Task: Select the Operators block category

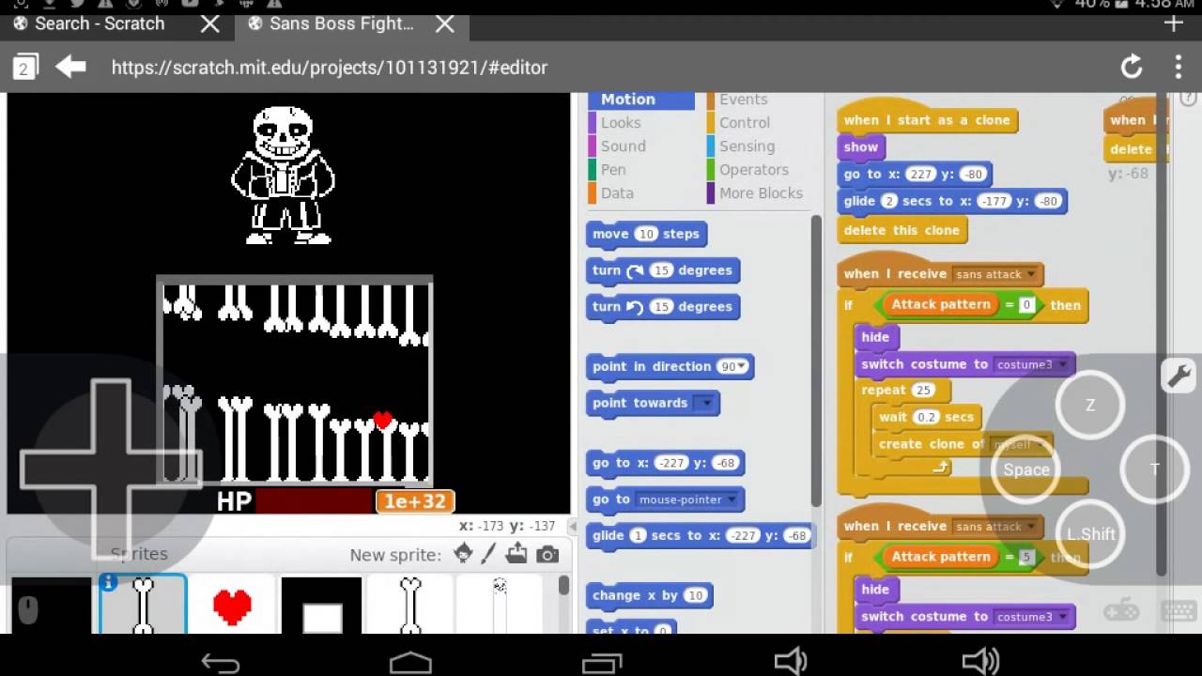Action: pos(754,170)
